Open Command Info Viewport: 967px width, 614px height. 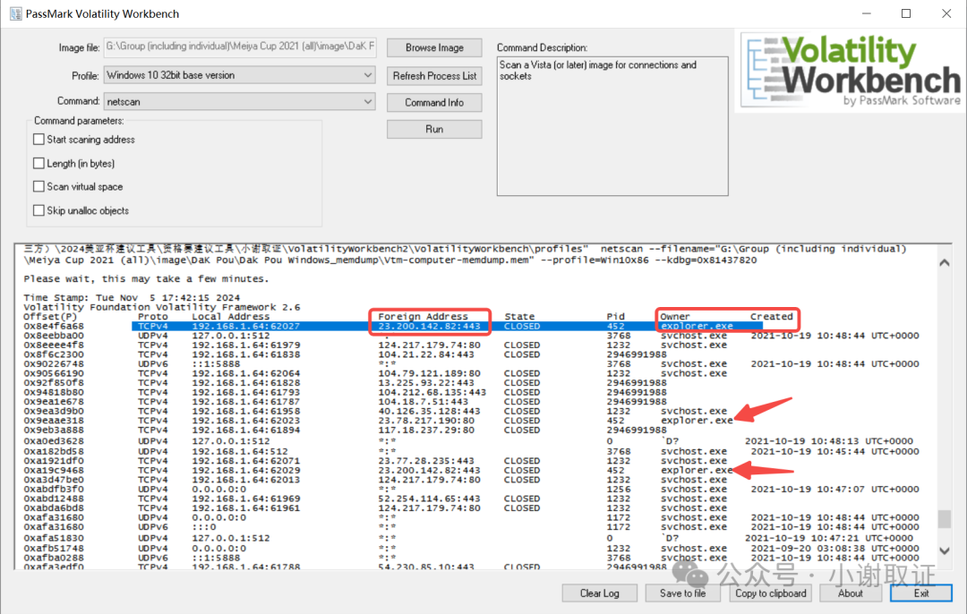[434, 102]
